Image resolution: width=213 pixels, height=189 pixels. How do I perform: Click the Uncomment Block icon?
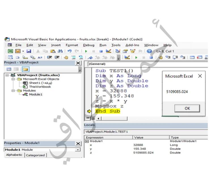pyautogui.click(x=81, y=57)
